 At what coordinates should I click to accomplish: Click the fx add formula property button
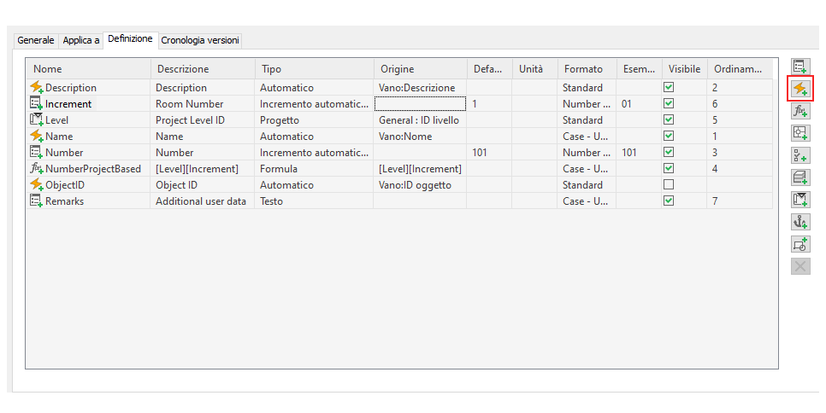pyautogui.click(x=800, y=111)
